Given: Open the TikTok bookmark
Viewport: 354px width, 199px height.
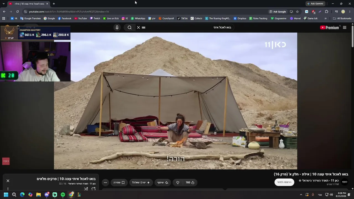Looking at the screenshot, I should (x=183, y=19).
